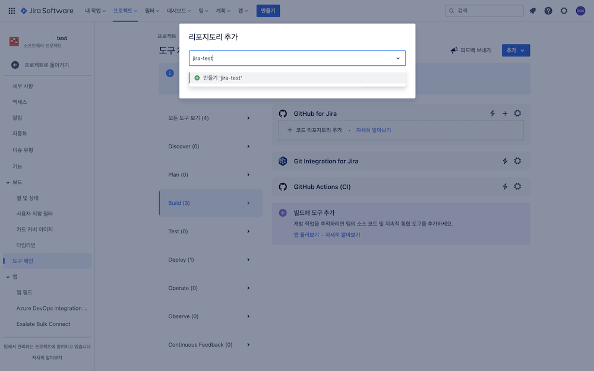Image resolution: width=594 pixels, height=371 pixels.
Task: Collapse the 앱 section in sidebar
Action: (x=8, y=277)
